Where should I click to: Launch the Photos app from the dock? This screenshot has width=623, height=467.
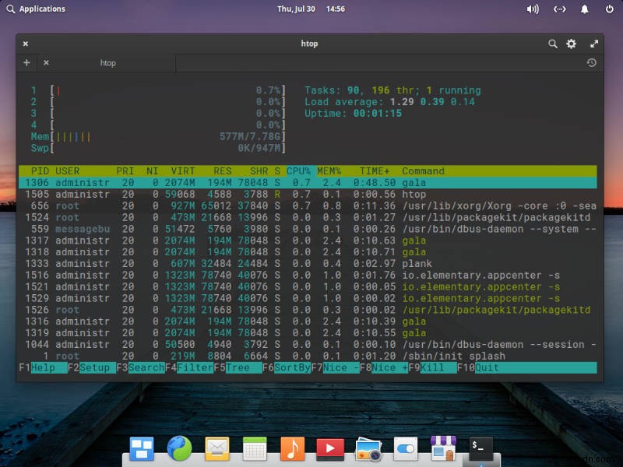tap(367, 448)
